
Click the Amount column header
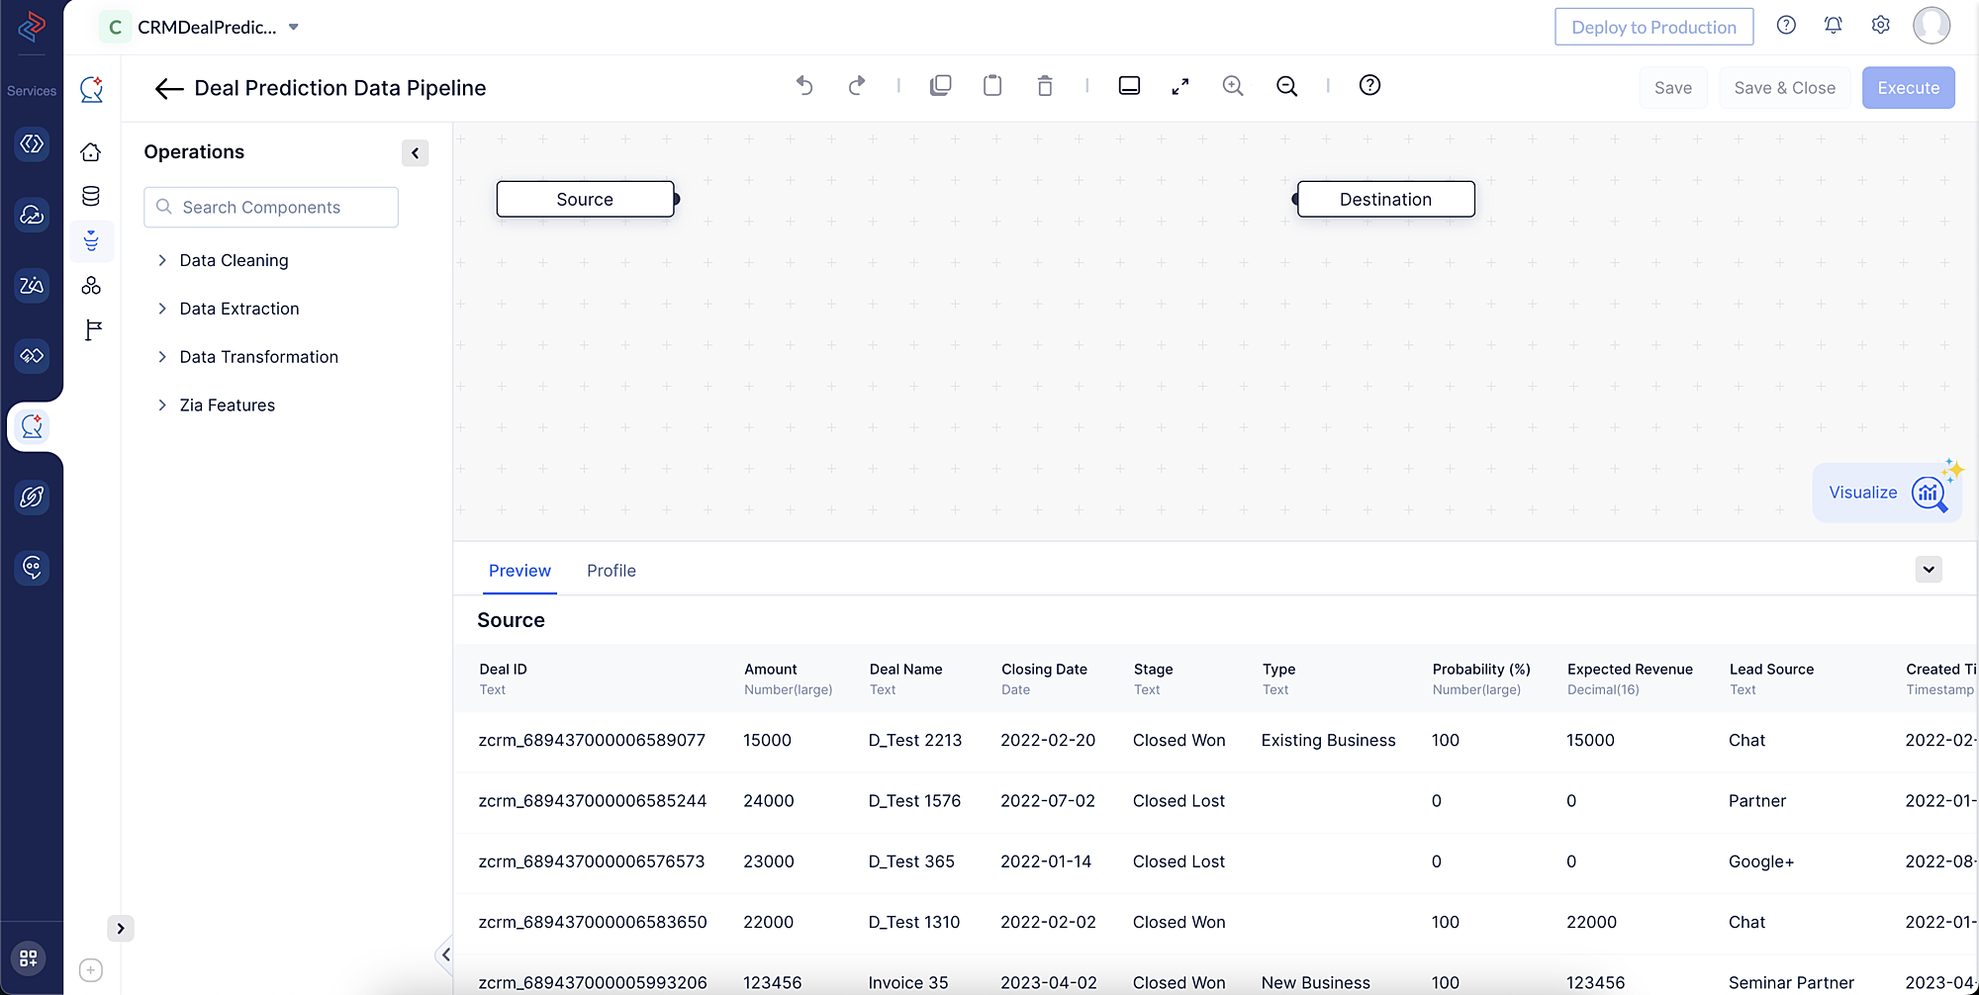[x=770, y=670]
